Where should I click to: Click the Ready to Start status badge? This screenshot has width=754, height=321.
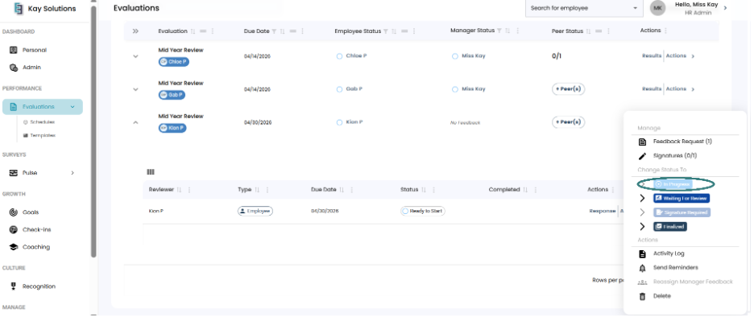[423, 211]
